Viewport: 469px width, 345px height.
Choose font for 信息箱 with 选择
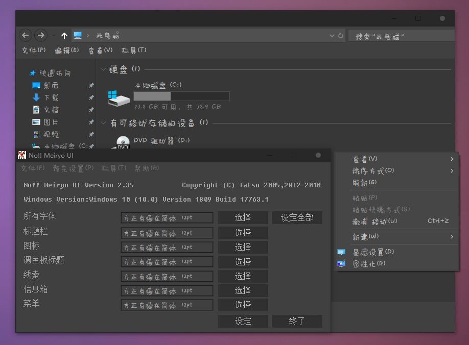coord(243,290)
